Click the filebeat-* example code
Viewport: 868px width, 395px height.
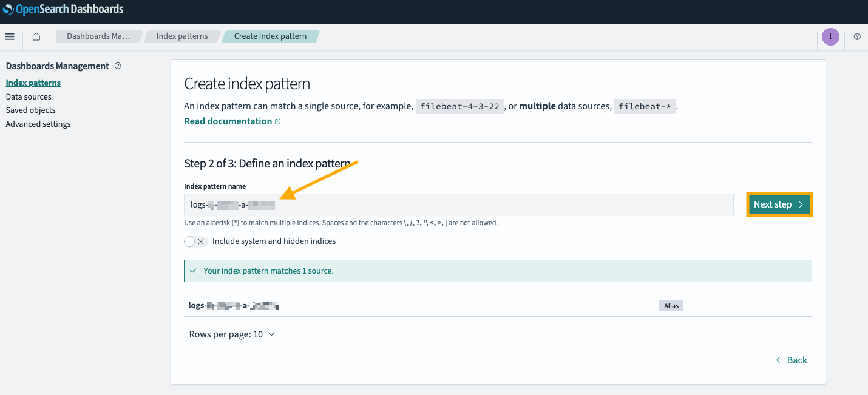645,106
